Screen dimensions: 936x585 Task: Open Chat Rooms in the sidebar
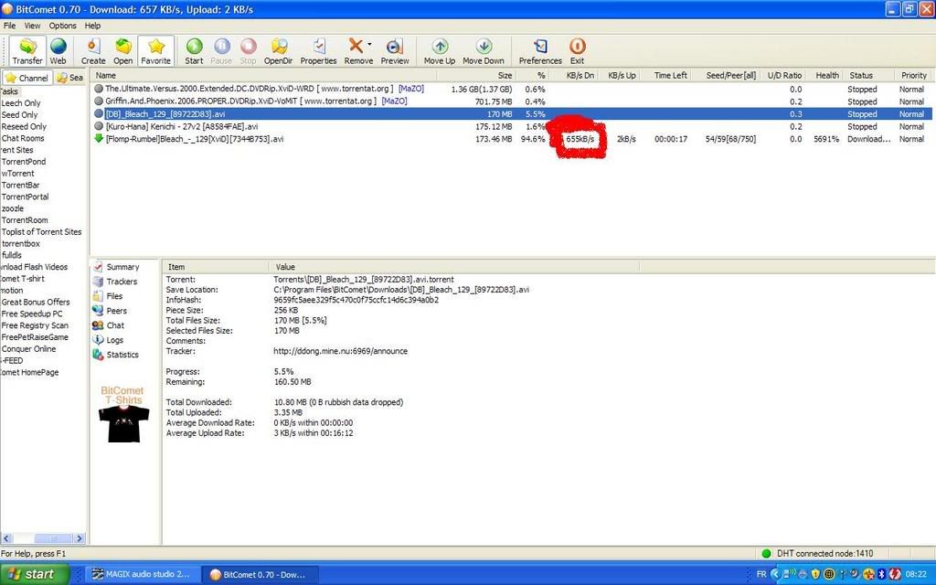[23, 138]
